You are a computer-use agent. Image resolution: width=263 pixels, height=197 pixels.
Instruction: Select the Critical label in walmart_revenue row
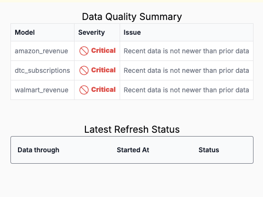[x=103, y=89]
